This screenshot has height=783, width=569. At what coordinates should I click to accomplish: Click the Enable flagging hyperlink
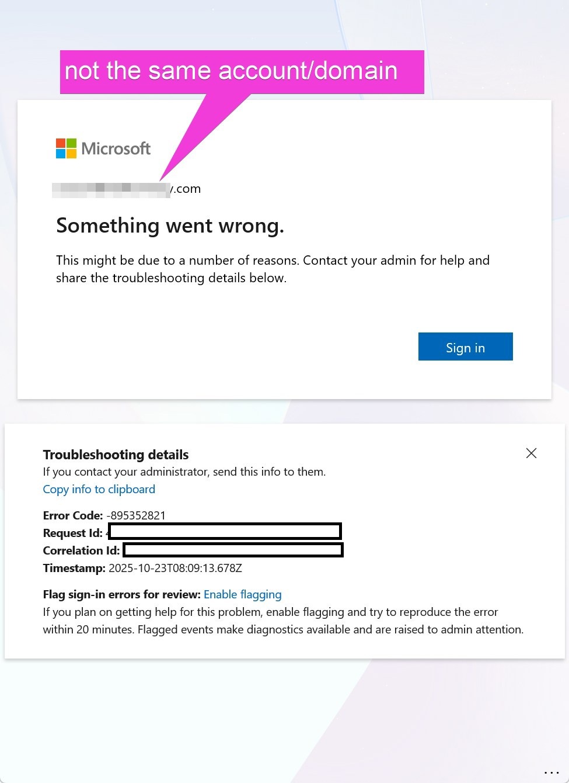click(x=242, y=594)
